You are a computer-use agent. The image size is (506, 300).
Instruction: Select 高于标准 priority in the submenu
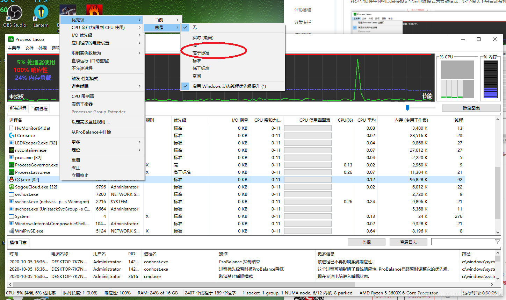[x=233, y=53]
